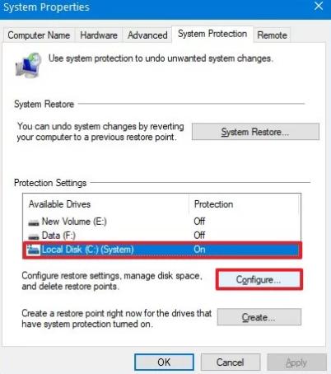Go to the Advanced tab

[x=147, y=35]
